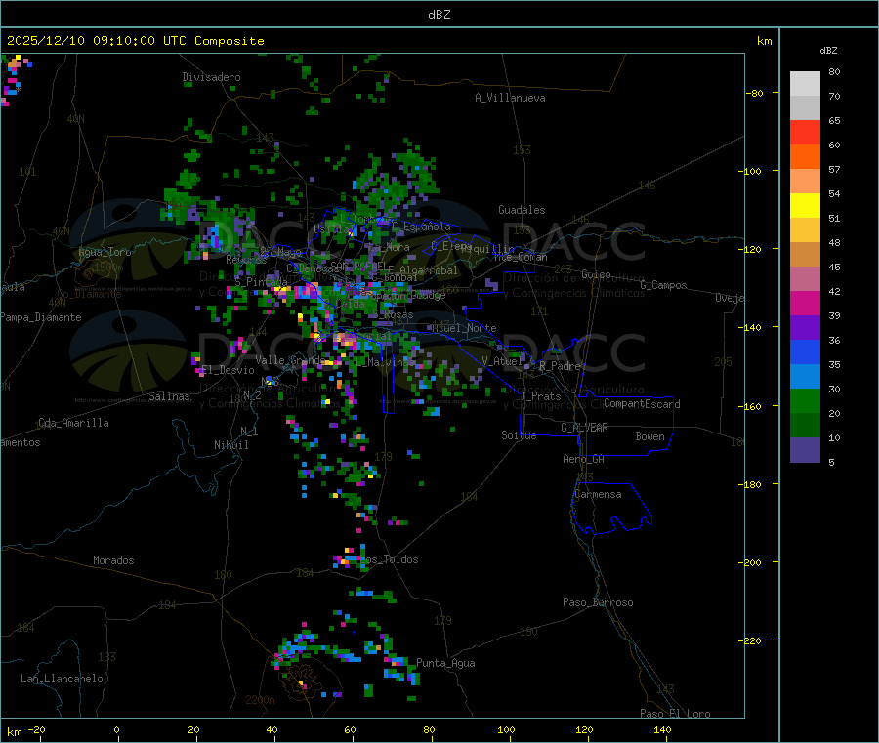The width and height of the screenshot is (879, 743).
Task: Click the 'Paso_El_Loro' map label
Action: (675, 714)
